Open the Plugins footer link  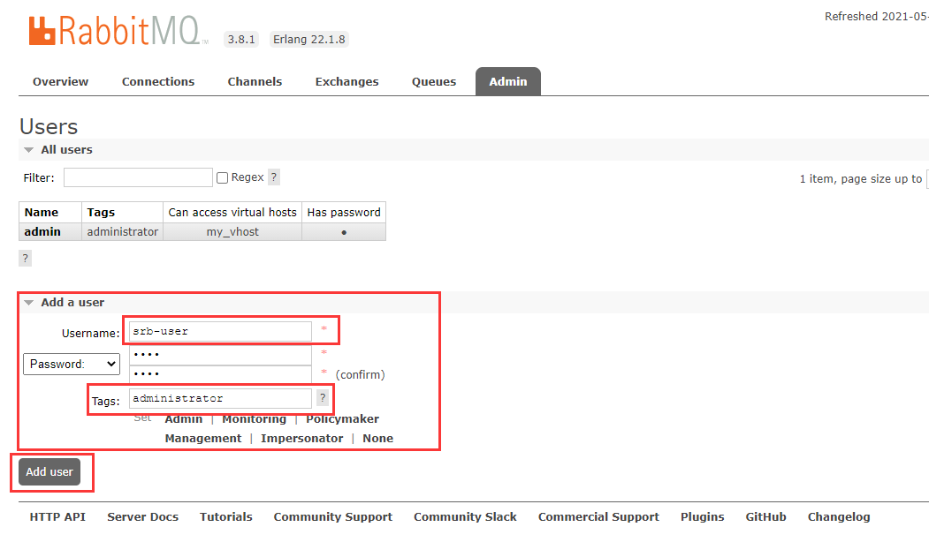pyautogui.click(x=702, y=516)
